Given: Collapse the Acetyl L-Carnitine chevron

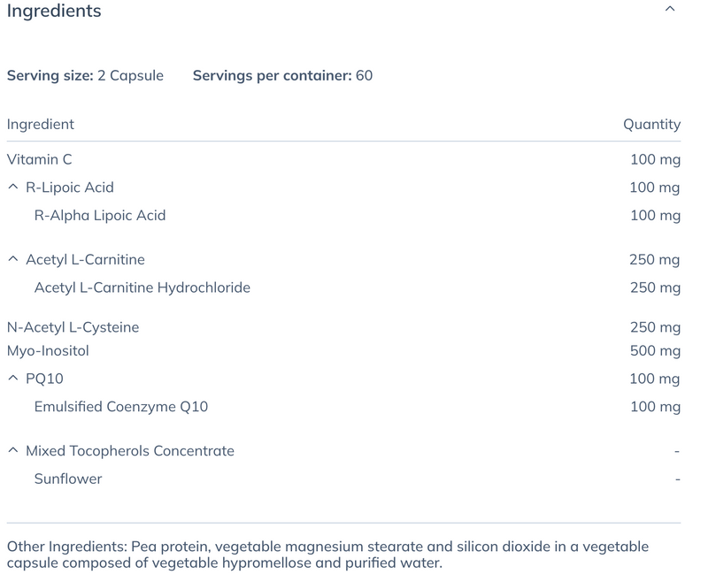Looking at the screenshot, I should [11, 259].
